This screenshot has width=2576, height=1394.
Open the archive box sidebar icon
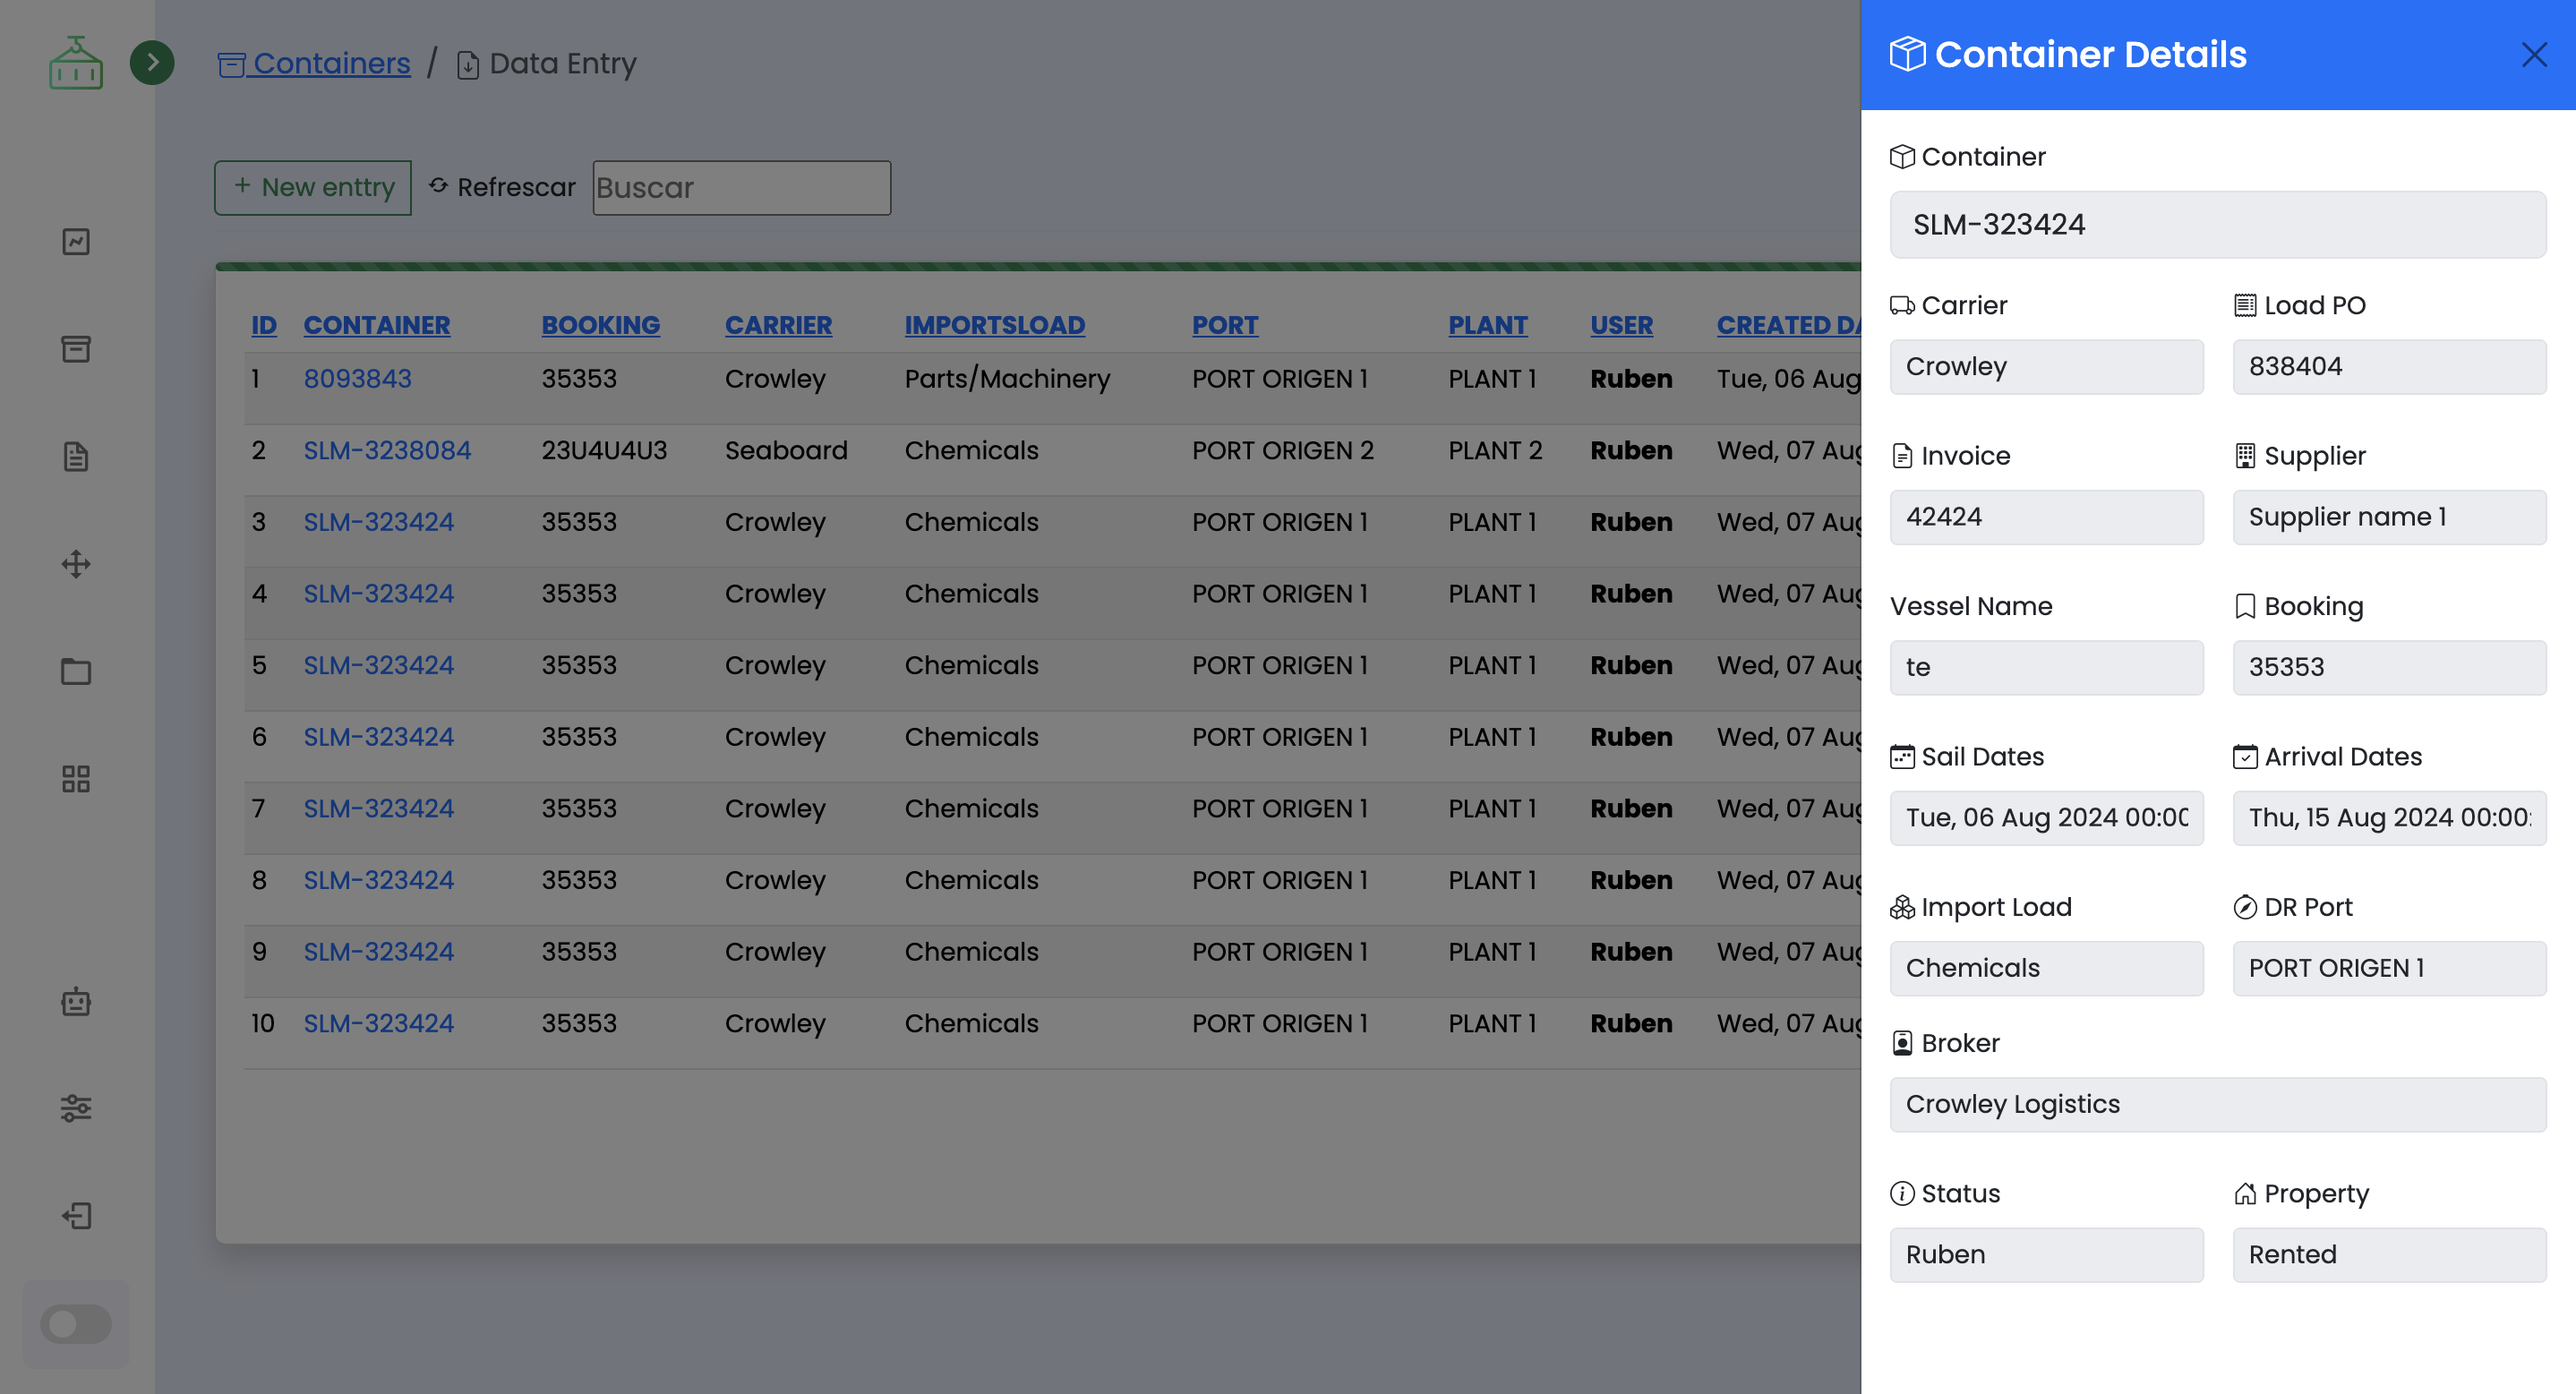coord(76,349)
